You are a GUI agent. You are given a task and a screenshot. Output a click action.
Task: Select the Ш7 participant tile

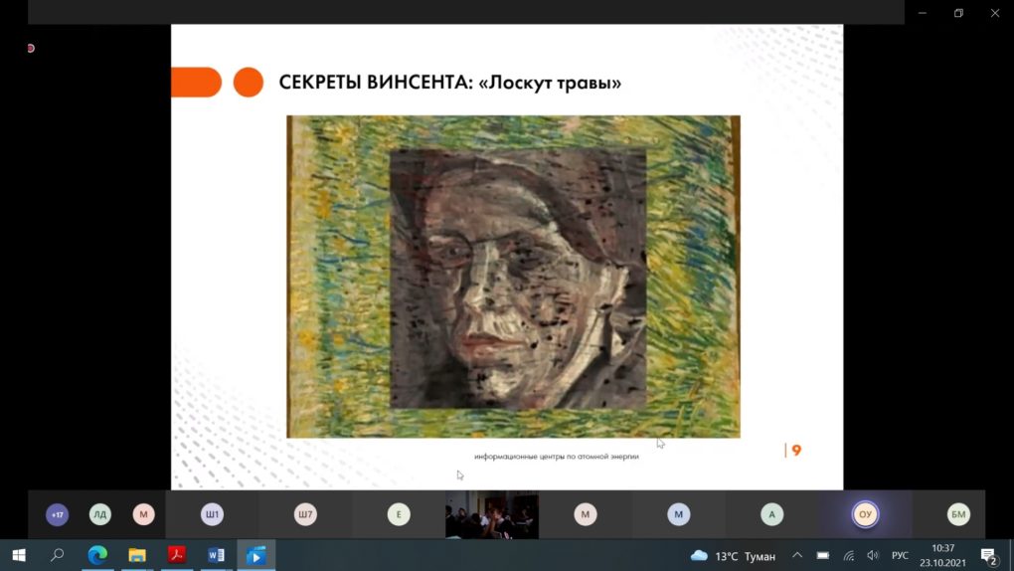pos(305,514)
